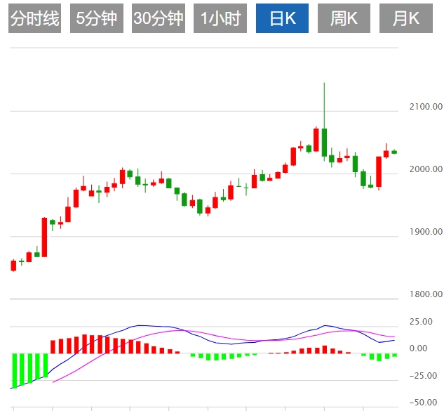Click the leftmost red candlestick

[x=13, y=265]
